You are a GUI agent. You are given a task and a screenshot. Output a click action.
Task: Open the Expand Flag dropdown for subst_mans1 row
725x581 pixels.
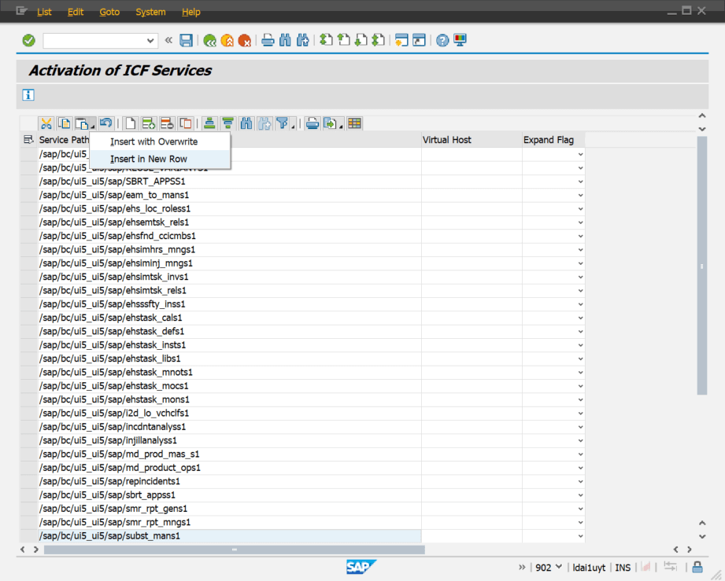(580, 536)
